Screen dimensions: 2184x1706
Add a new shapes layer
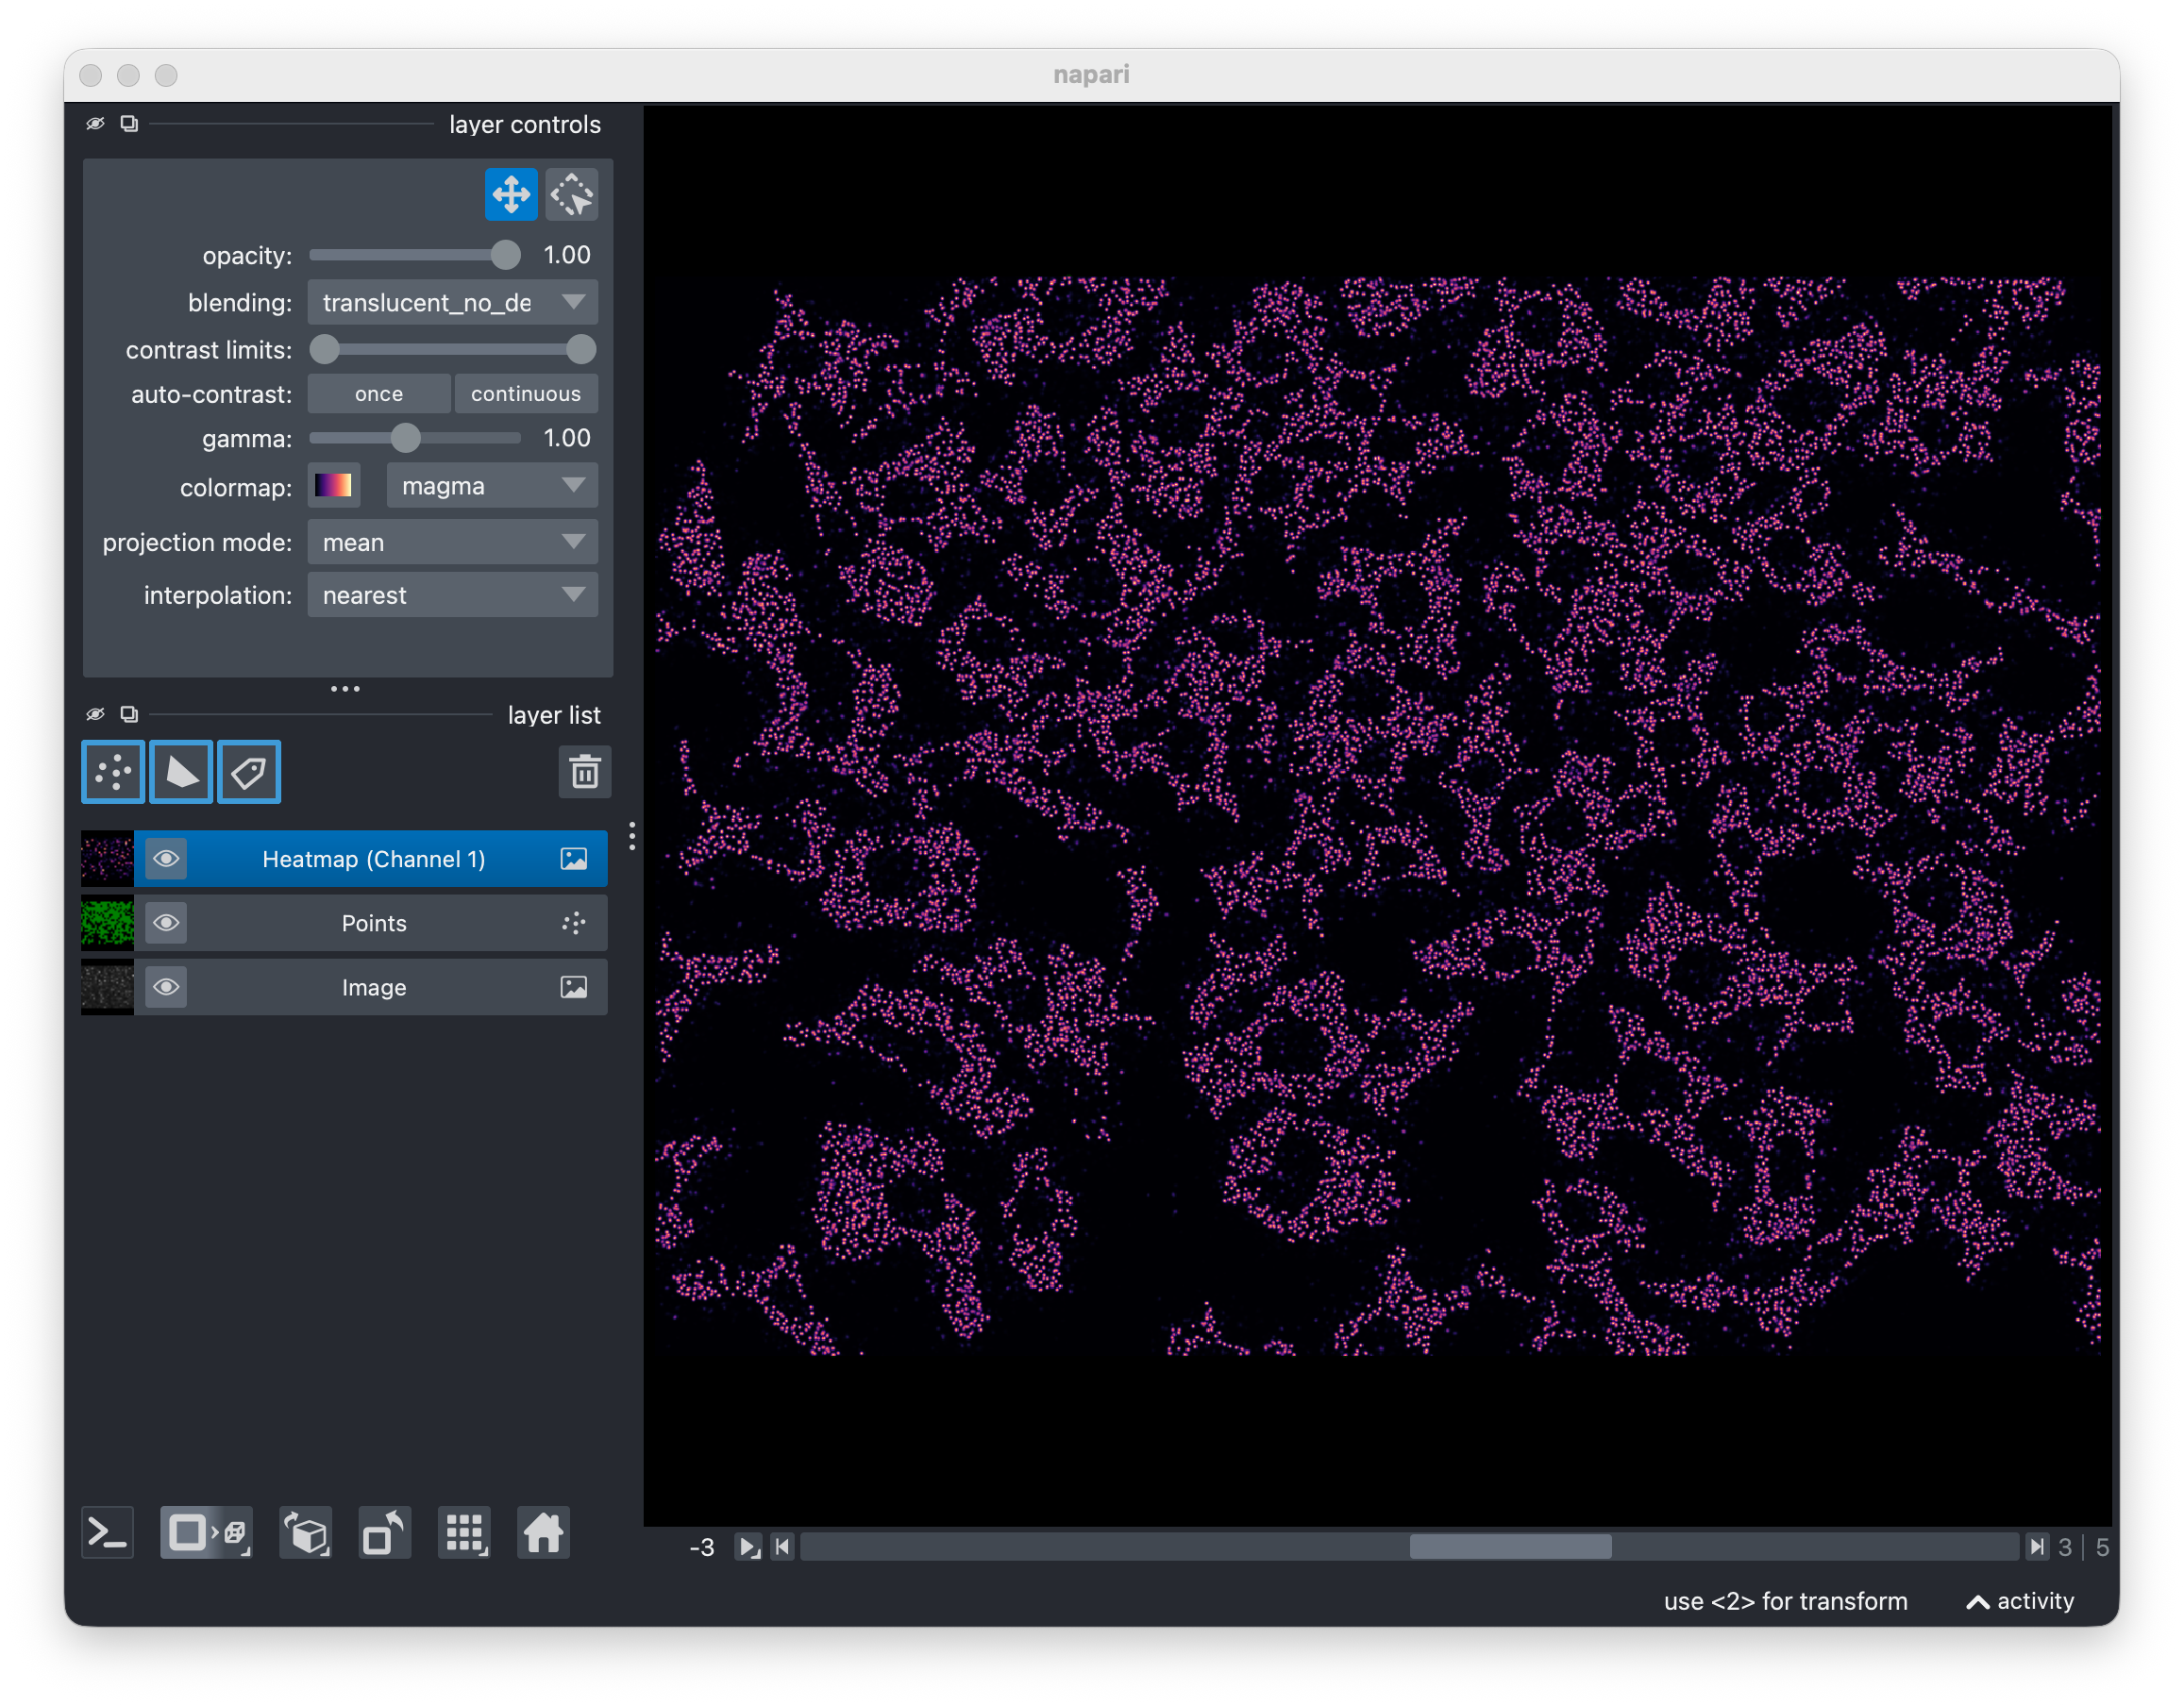click(x=181, y=772)
